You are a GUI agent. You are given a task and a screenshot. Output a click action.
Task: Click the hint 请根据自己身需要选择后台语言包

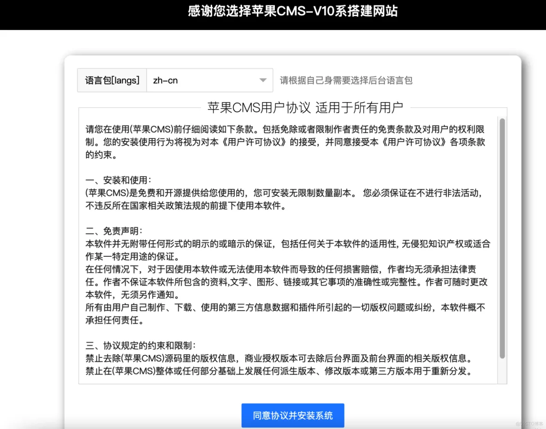click(x=346, y=80)
